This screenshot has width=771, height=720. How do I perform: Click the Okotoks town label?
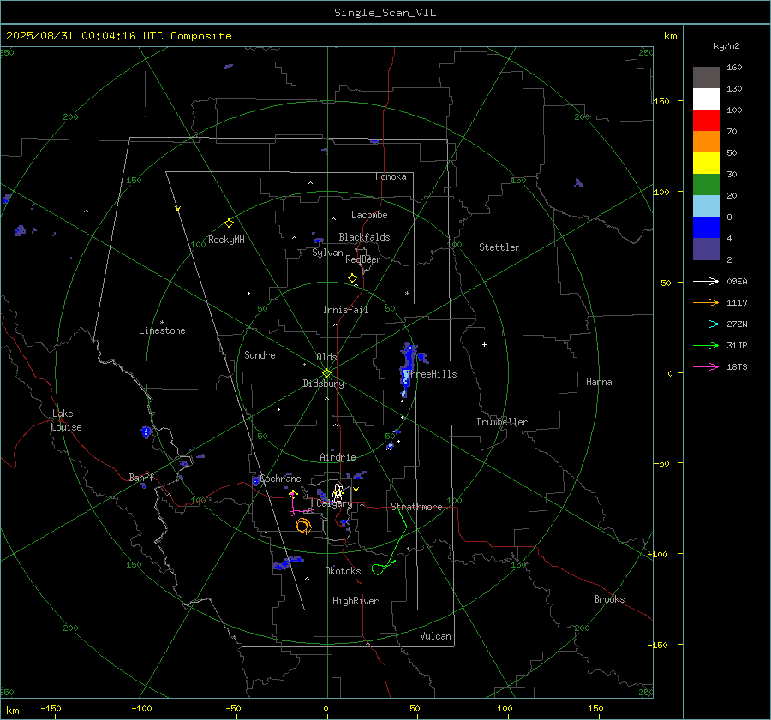343,571
